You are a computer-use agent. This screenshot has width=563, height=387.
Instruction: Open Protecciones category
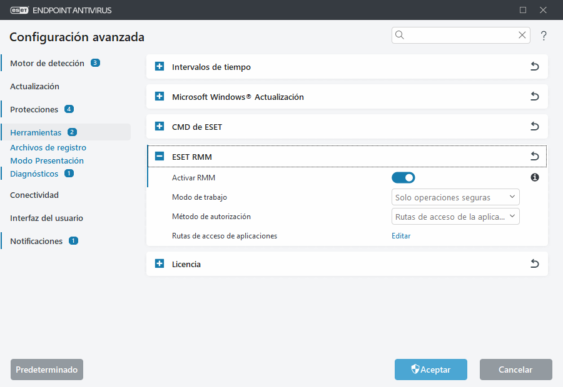coord(34,110)
